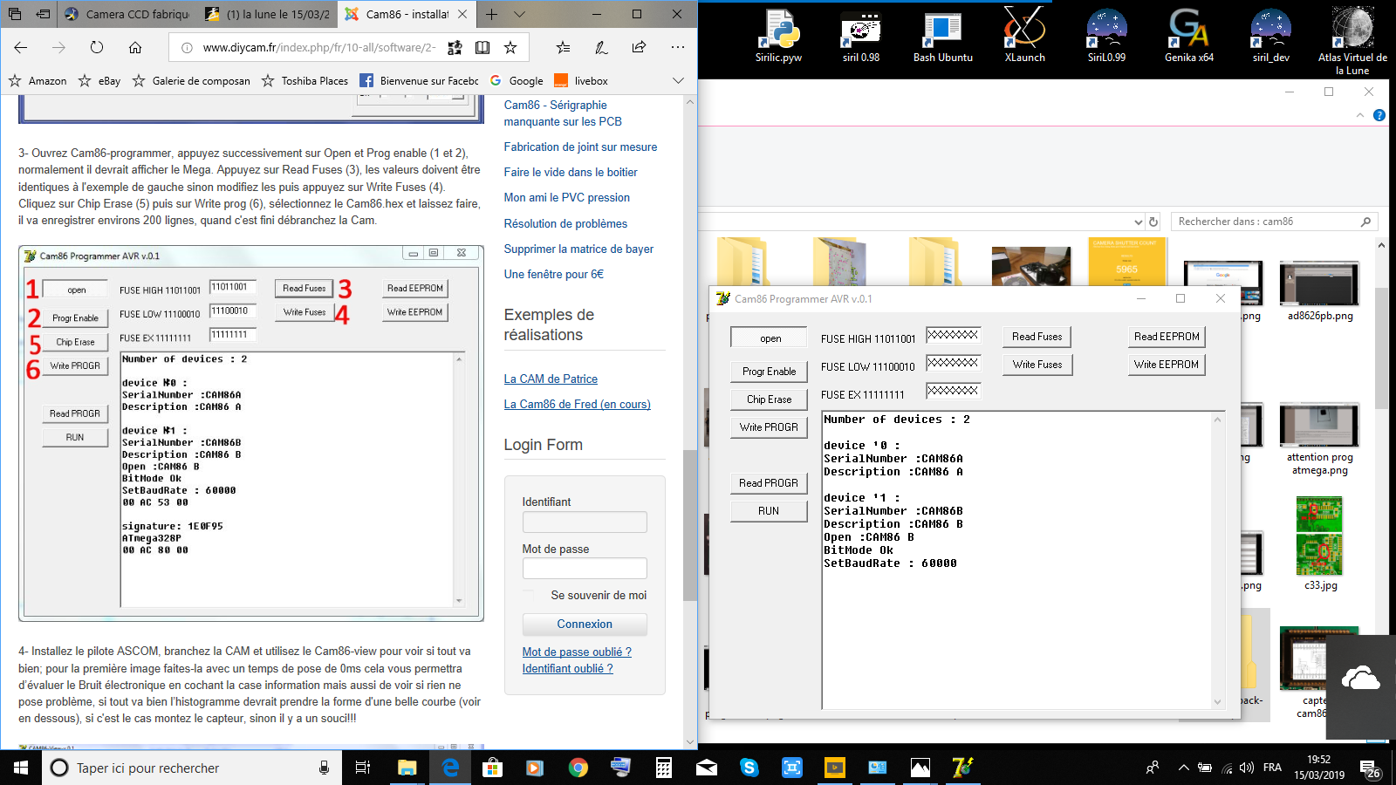Open Skype from the taskbar
Viewport: 1396px width, 785px height.
(x=749, y=768)
